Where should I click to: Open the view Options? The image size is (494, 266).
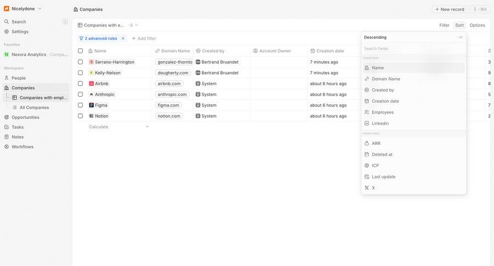pos(477,25)
